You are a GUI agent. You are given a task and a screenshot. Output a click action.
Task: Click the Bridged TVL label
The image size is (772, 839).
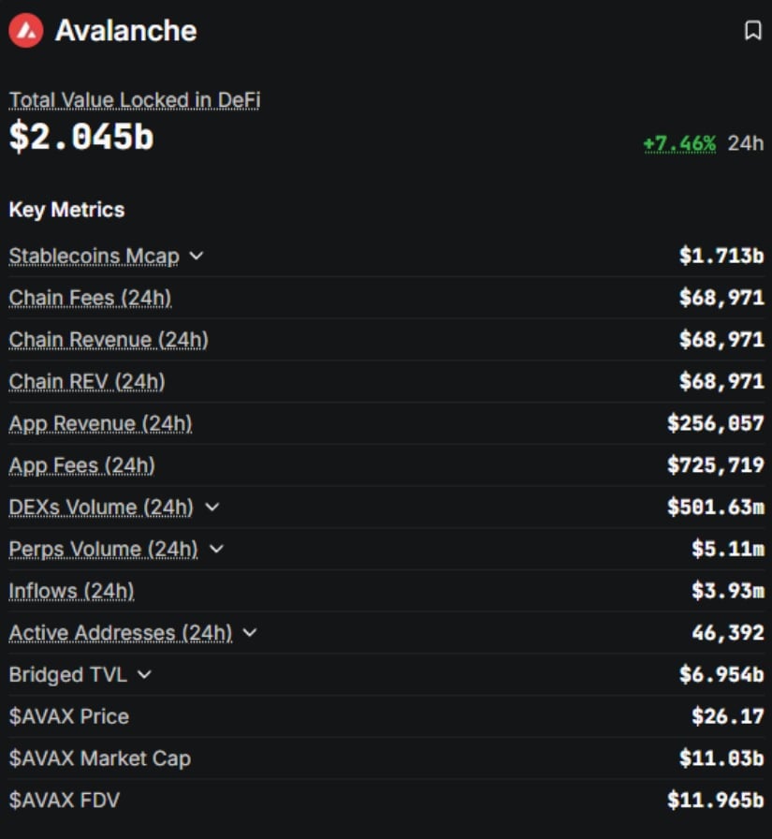tap(68, 675)
